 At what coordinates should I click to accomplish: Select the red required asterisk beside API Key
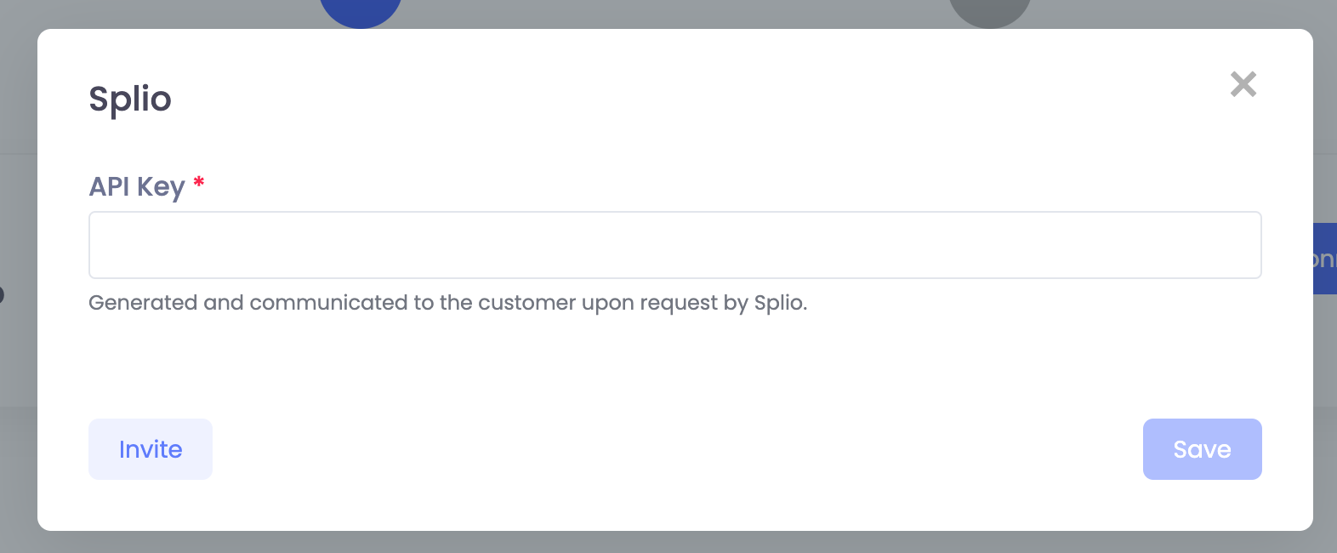coord(198,180)
